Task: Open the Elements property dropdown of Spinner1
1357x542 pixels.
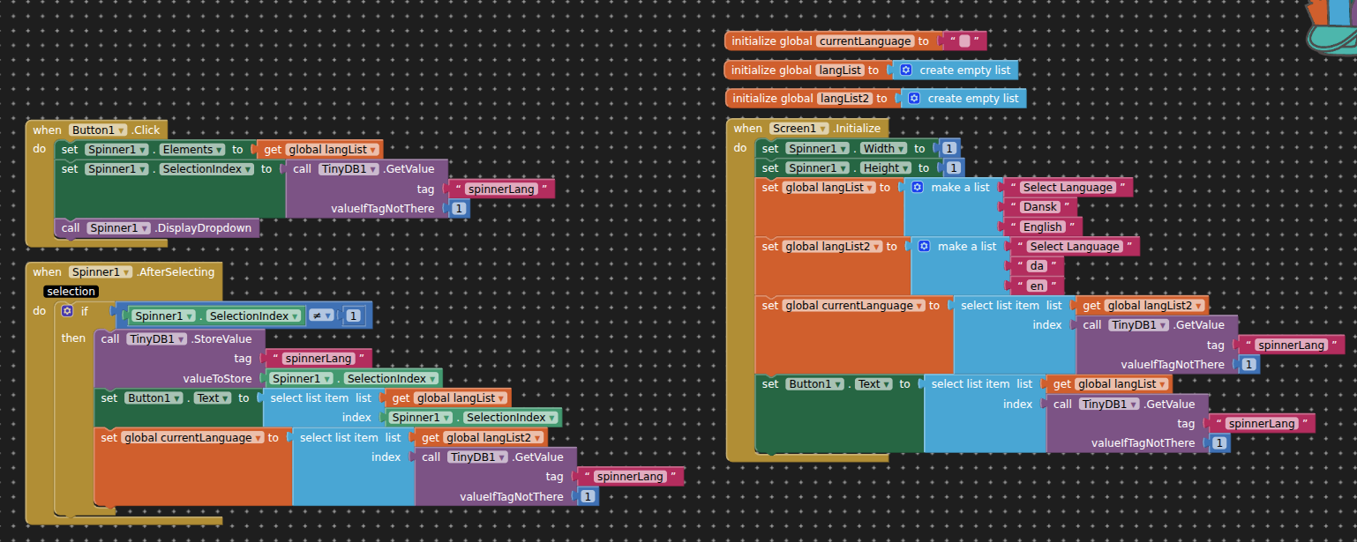Action: [191, 150]
